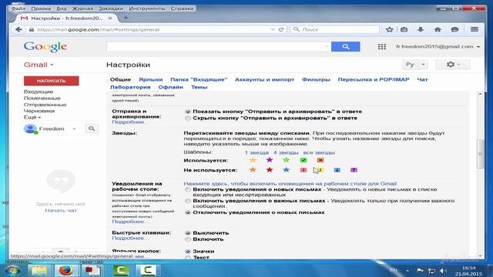Open the Фильтры settings tab

pos(316,80)
